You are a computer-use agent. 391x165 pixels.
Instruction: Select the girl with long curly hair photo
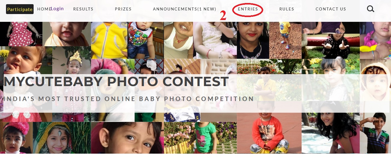[331, 127]
